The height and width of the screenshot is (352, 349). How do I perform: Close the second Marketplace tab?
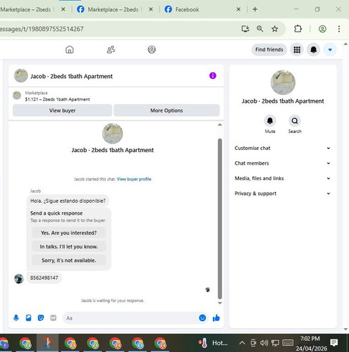tap(151, 9)
